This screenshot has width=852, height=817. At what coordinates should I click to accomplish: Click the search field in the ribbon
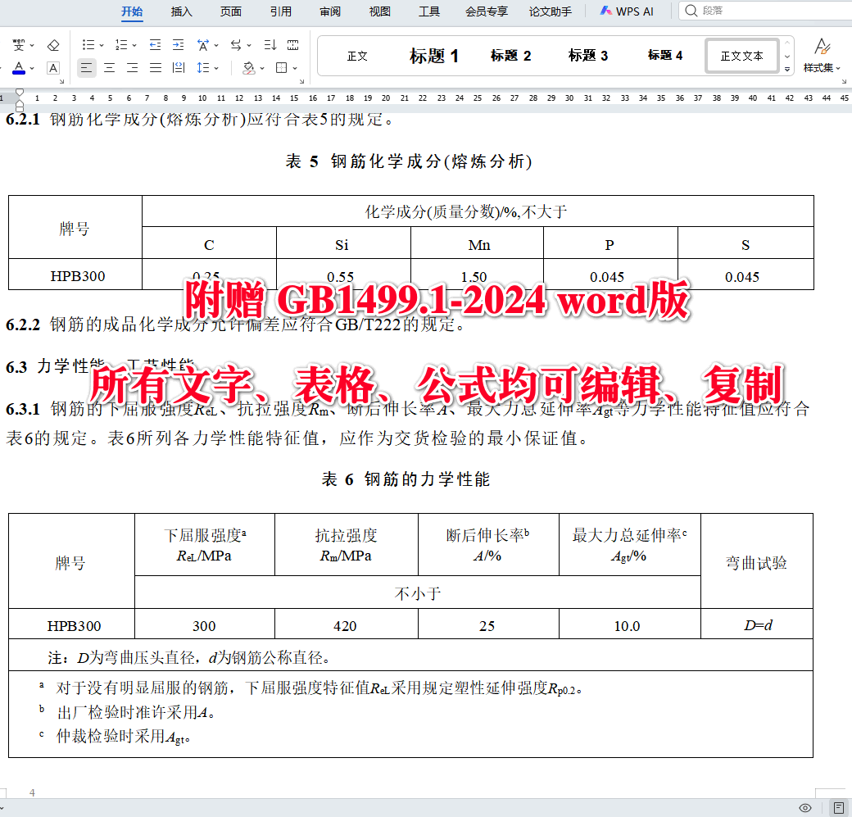click(x=766, y=11)
